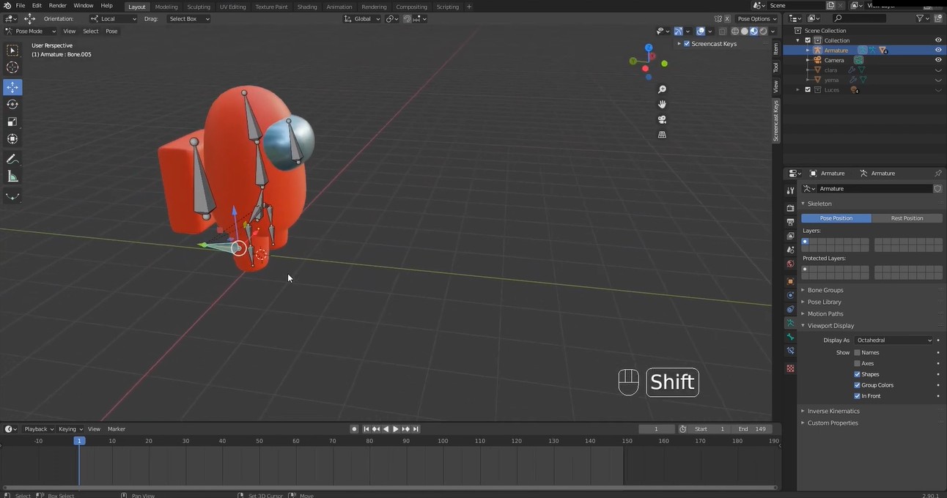Click the Rest Position button
This screenshot has height=498, width=947.
tap(907, 218)
